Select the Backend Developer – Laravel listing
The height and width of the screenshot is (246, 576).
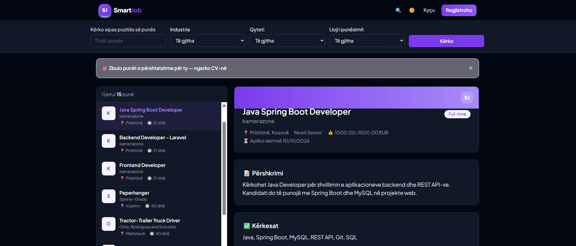click(x=159, y=144)
